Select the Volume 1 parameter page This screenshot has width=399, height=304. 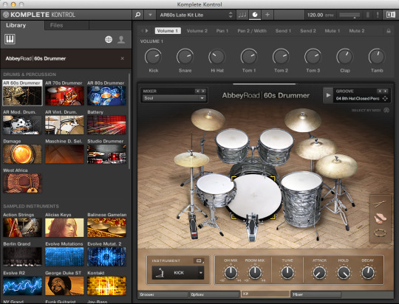point(168,31)
